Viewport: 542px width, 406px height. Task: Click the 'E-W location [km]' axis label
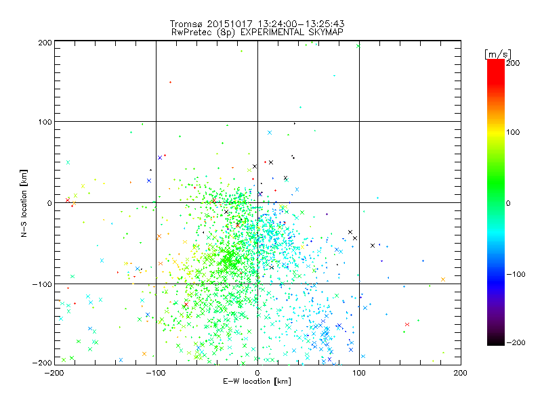pyautogui.click(x=257, y=381)
